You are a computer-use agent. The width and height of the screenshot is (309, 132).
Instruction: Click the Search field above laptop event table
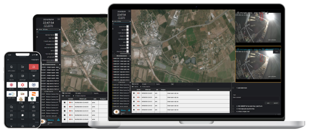point(163,84)
